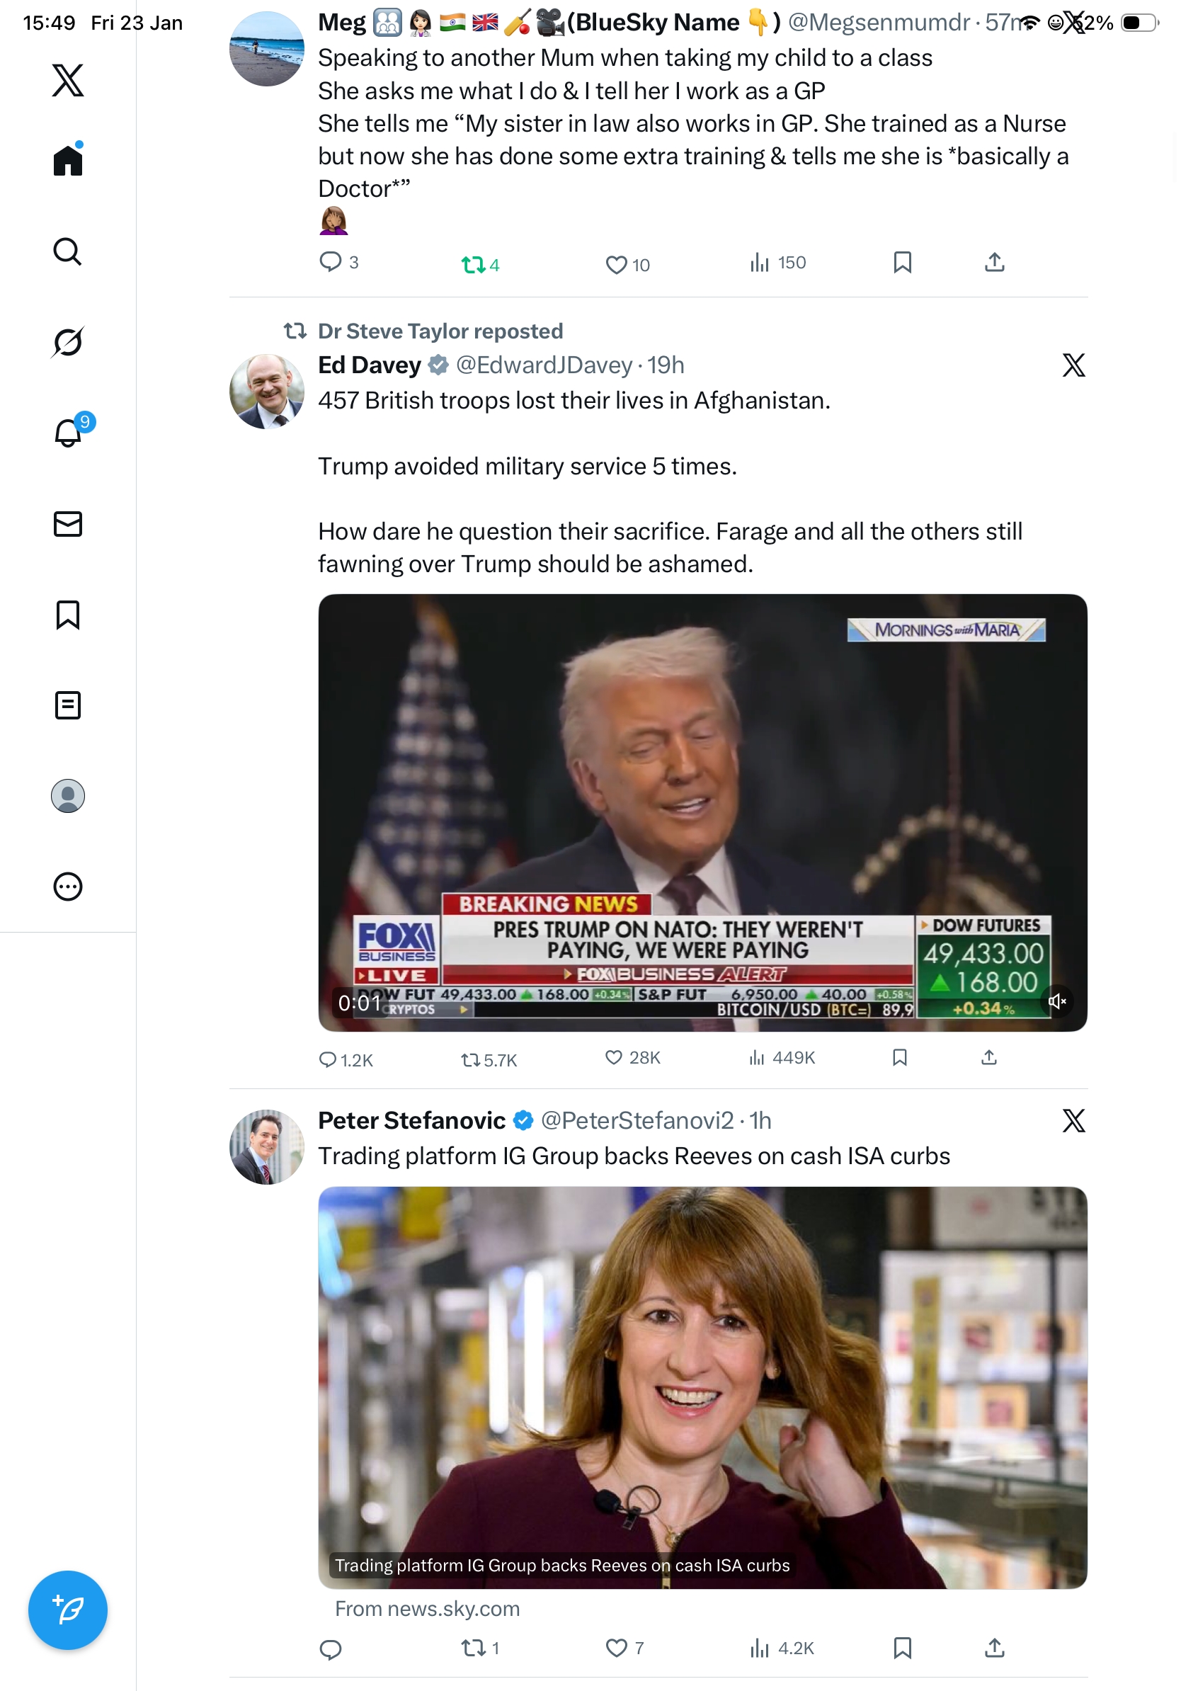Open Notifications bell with 9 badge
This screenshot has height=1691, width=1181.
(x=69, y=433)
